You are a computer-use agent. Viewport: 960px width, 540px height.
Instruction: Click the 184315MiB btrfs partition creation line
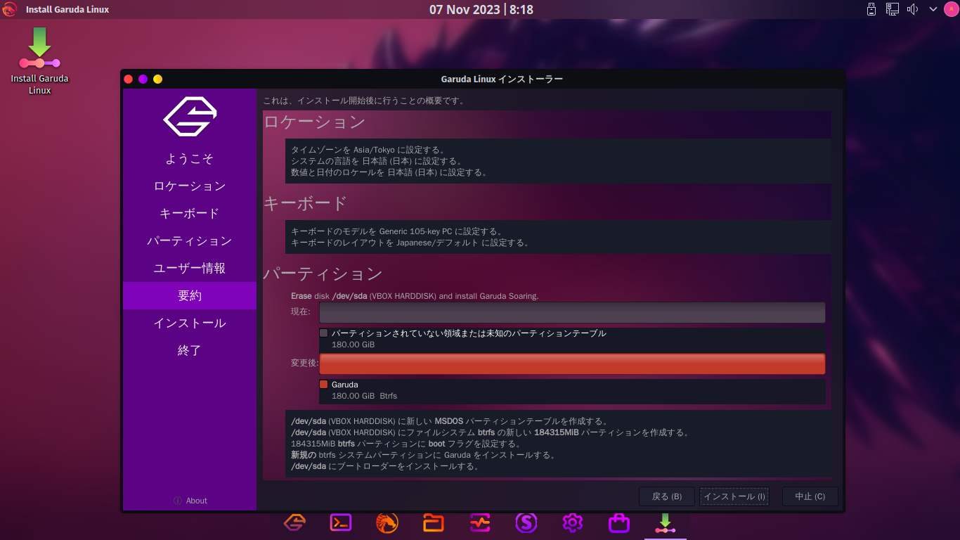(x=491, y=432)
